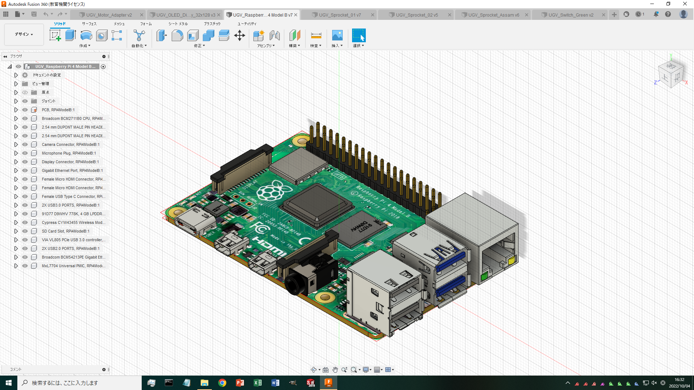Viewport: 694px width, 390px height.
Task: Select the Pan hand tool
Action: click(x=335, y=369)
